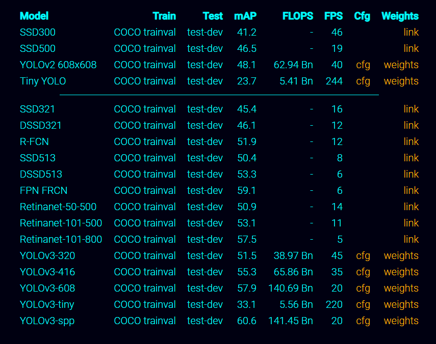
Task: Open the YOLOv3-416 cfg link
Action: tap(363, 272)
